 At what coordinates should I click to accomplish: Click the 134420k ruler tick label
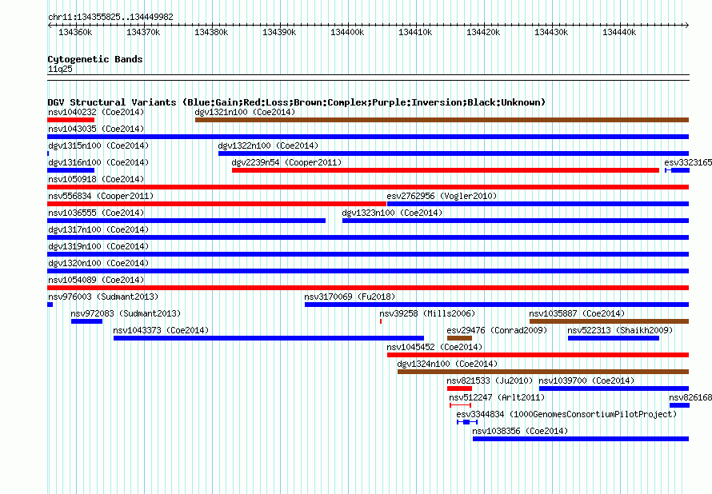point(483,32)
